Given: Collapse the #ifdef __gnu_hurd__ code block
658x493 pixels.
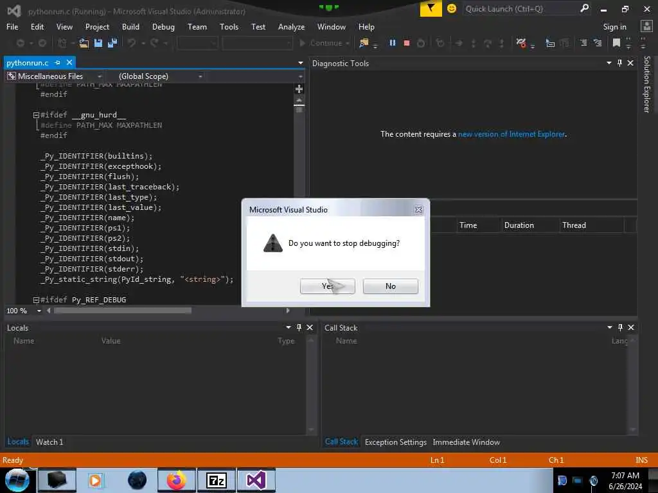Looking at the screenshot, I should tap(36, 115).
